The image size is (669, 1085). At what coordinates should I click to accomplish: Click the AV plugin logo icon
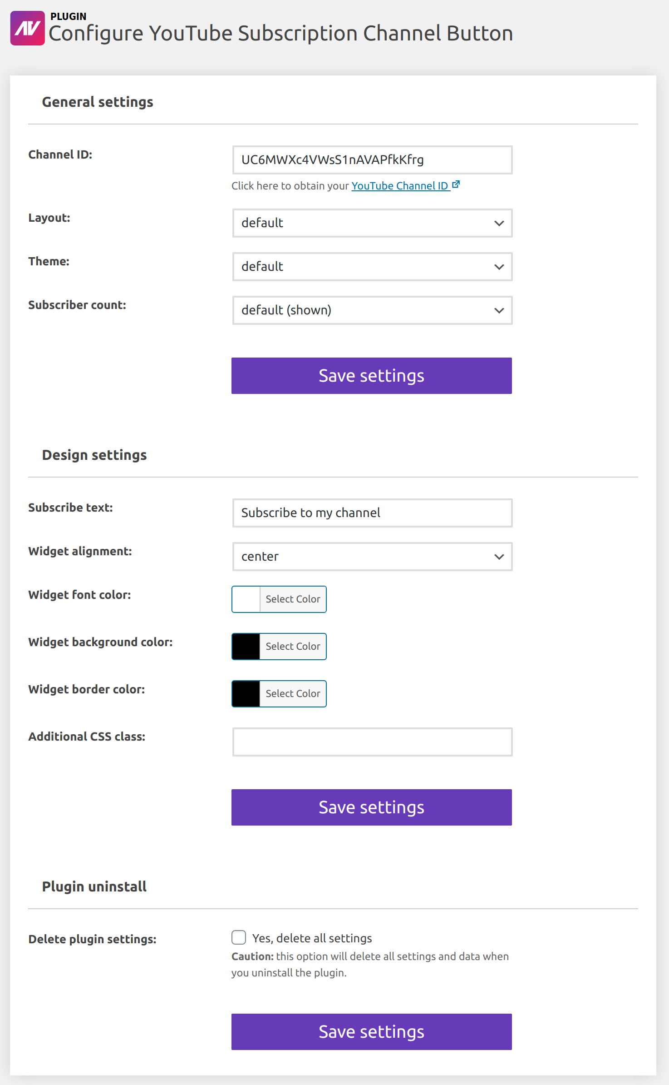pos(27,28)
